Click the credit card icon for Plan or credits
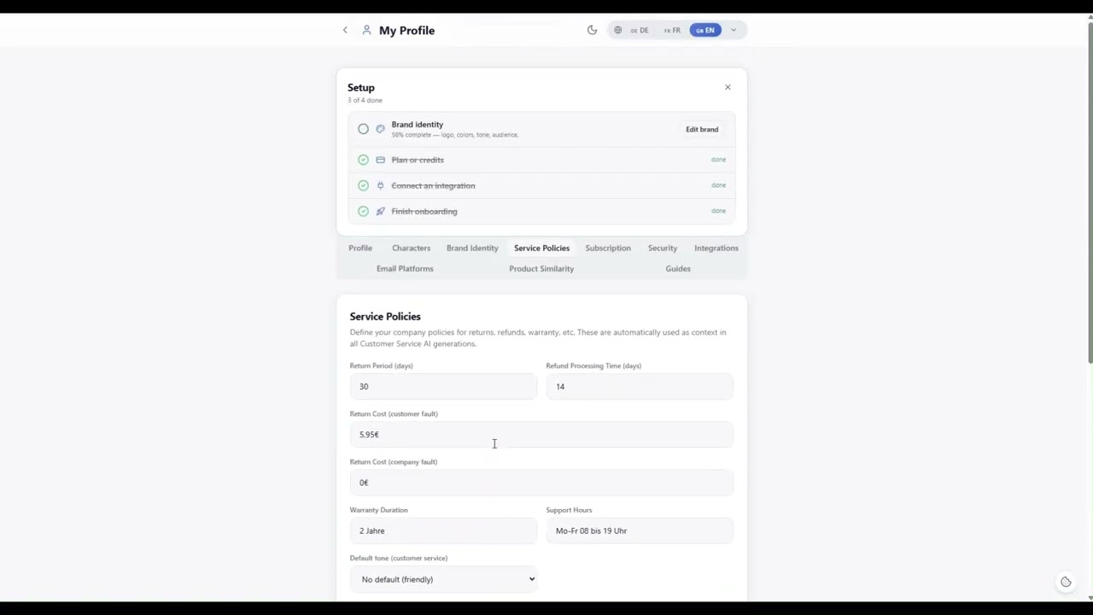Image resolution: width=1093 pixels, height=615 pixels. tap(380, 160)
